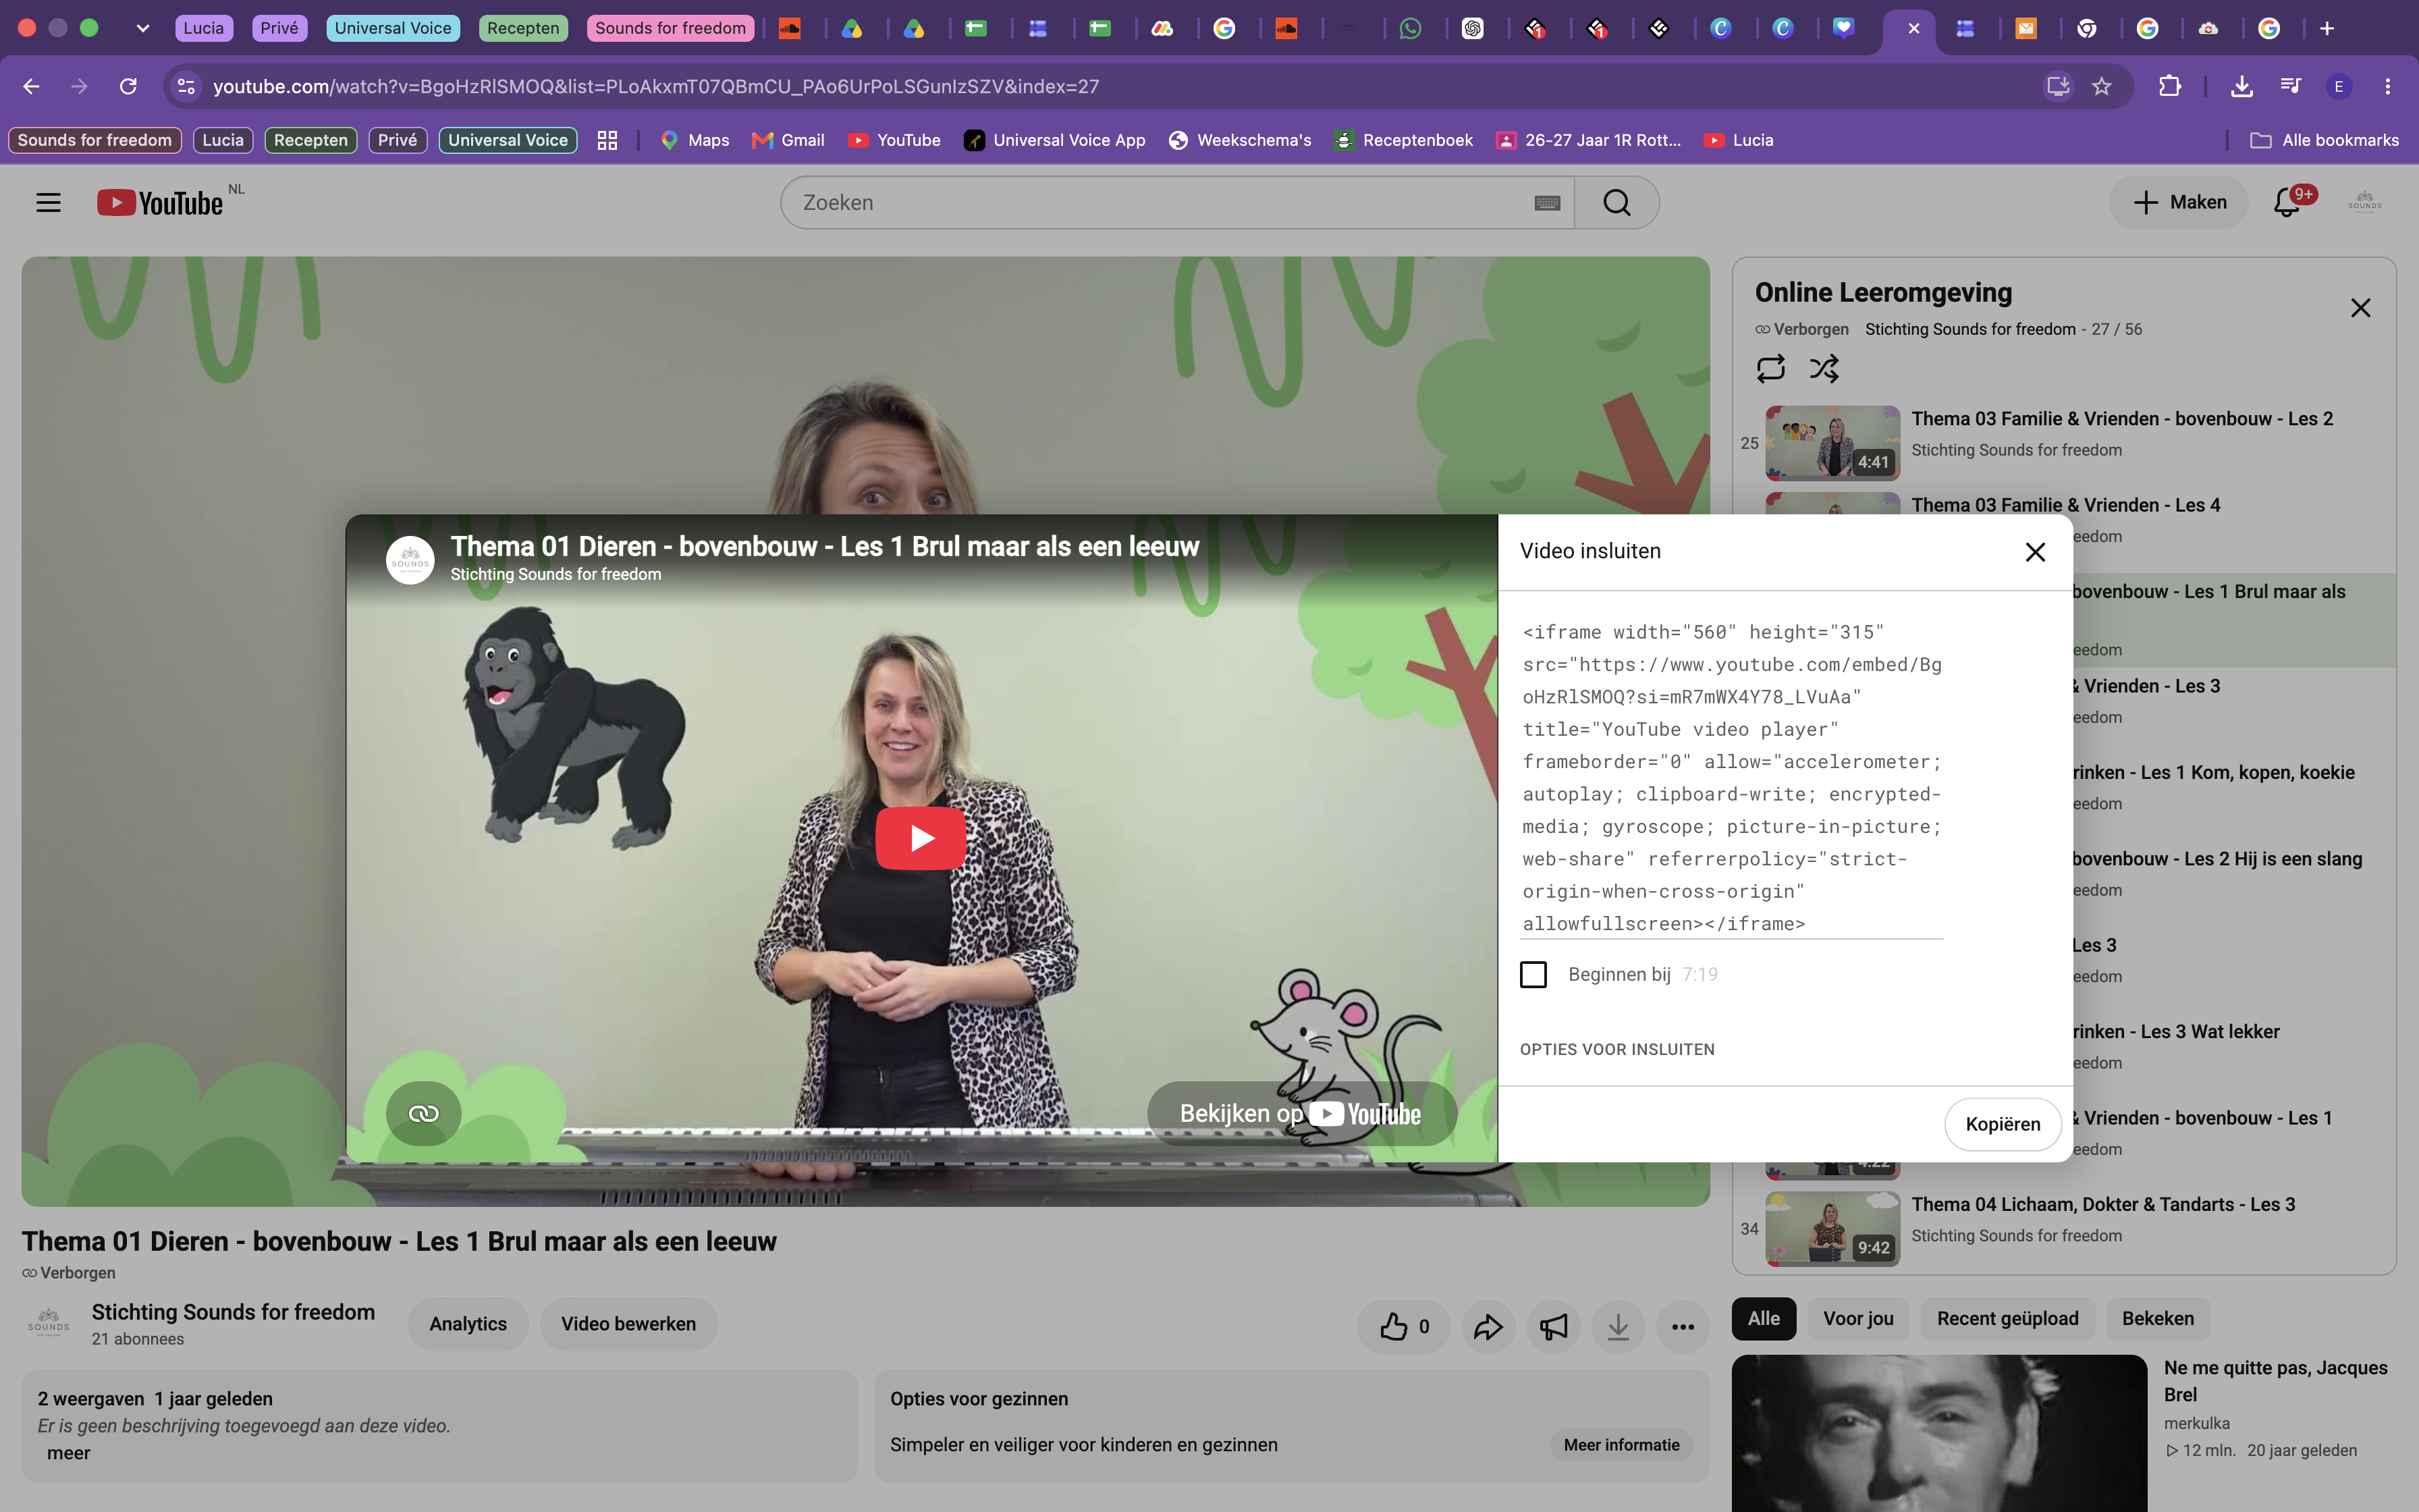Click inside the iframe embed code box
Screen dimensions: 2419x1512
click(x=1733, y=778)
